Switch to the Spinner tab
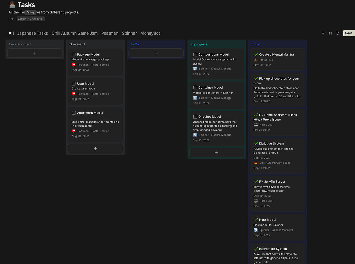The height and width of the screenshot is (264, 355). pyautogui.click(x=129, y=33)
